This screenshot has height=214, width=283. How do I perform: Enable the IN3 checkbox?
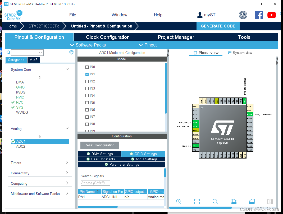(87, 88)
